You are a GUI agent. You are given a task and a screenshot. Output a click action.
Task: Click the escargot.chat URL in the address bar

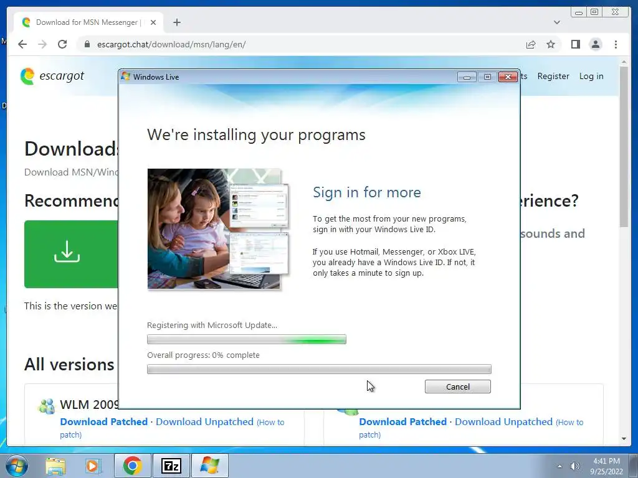tap(171, 44)
